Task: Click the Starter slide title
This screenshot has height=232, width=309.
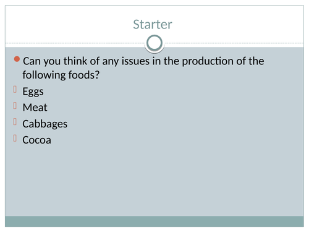Action: coord(153,24)
